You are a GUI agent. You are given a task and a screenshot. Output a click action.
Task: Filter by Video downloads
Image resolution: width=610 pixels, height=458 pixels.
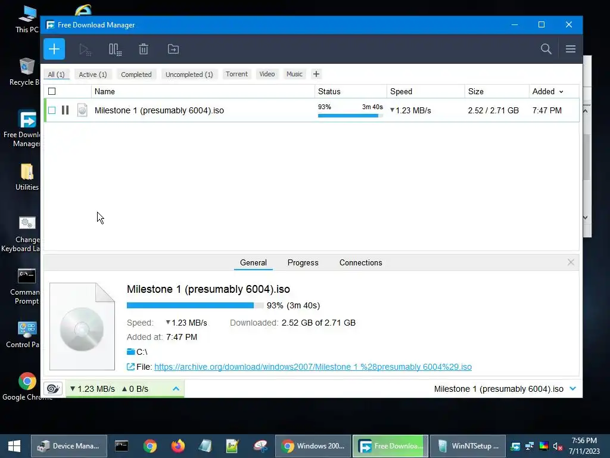267,74
